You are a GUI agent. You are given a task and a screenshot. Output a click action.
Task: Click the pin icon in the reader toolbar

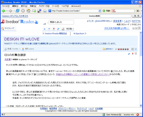point(54,29)
